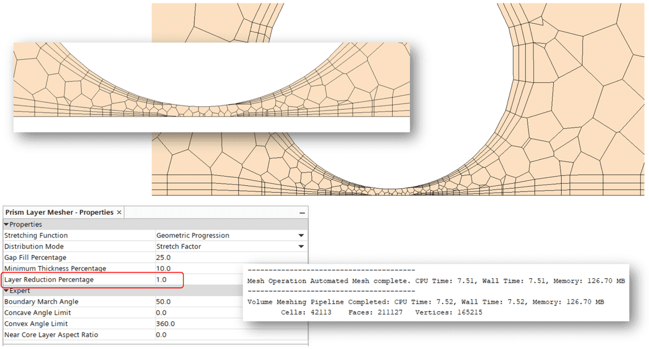Viewport: 649px width, 349px height.
Task: Collapse the Properties section triangle
Action: pos(6,224)
